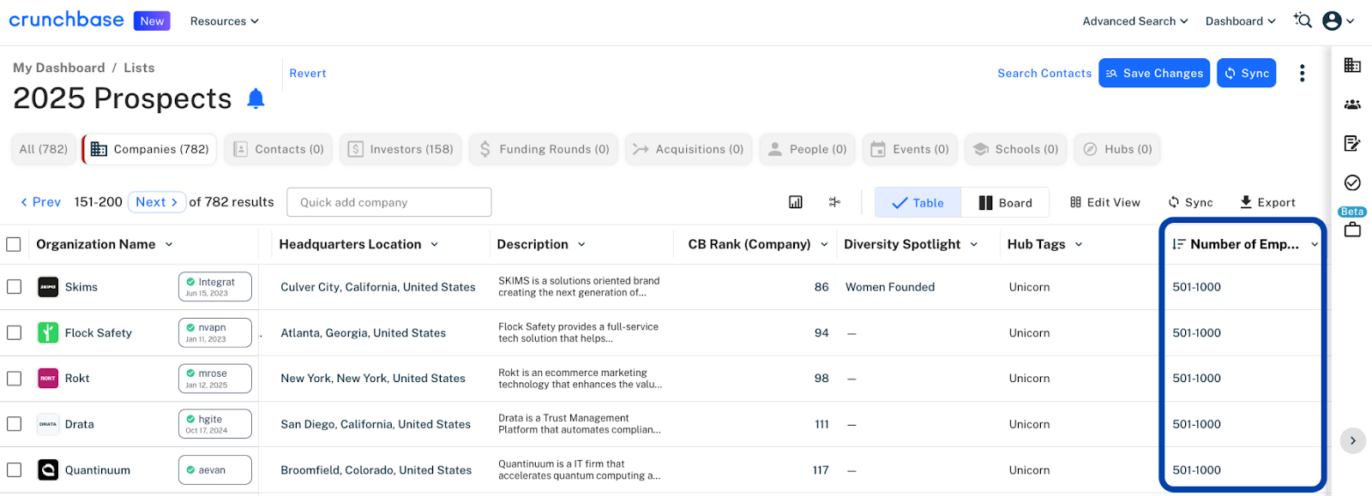Screen dimensions: 1372x496
Task: Click the nvapn sync badge for Flock Safety
Action: pyautogui.click(x=215, y=332)
